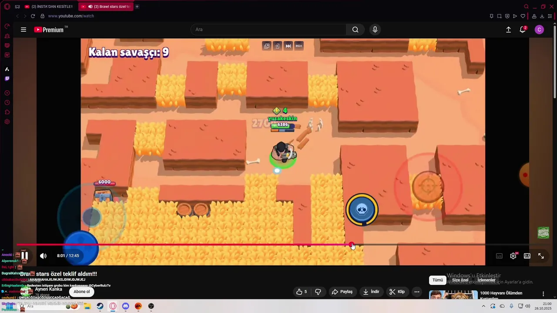Open File Explorer from taskbar
Viewport: 557px width, 313px height.
pos(87,306)
